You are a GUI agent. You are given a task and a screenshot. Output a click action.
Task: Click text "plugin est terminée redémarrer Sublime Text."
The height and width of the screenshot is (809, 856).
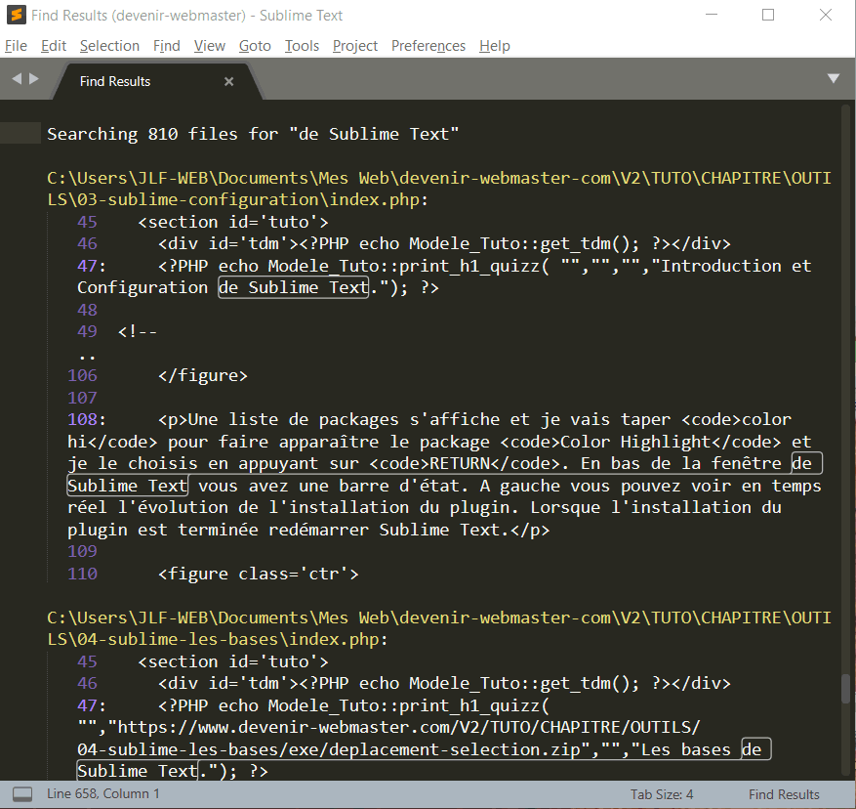[287, 530]
